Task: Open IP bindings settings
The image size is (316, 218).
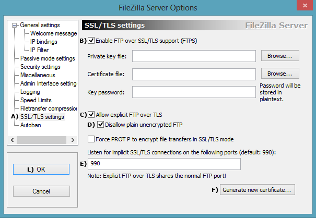Action: tap(44, 42)
